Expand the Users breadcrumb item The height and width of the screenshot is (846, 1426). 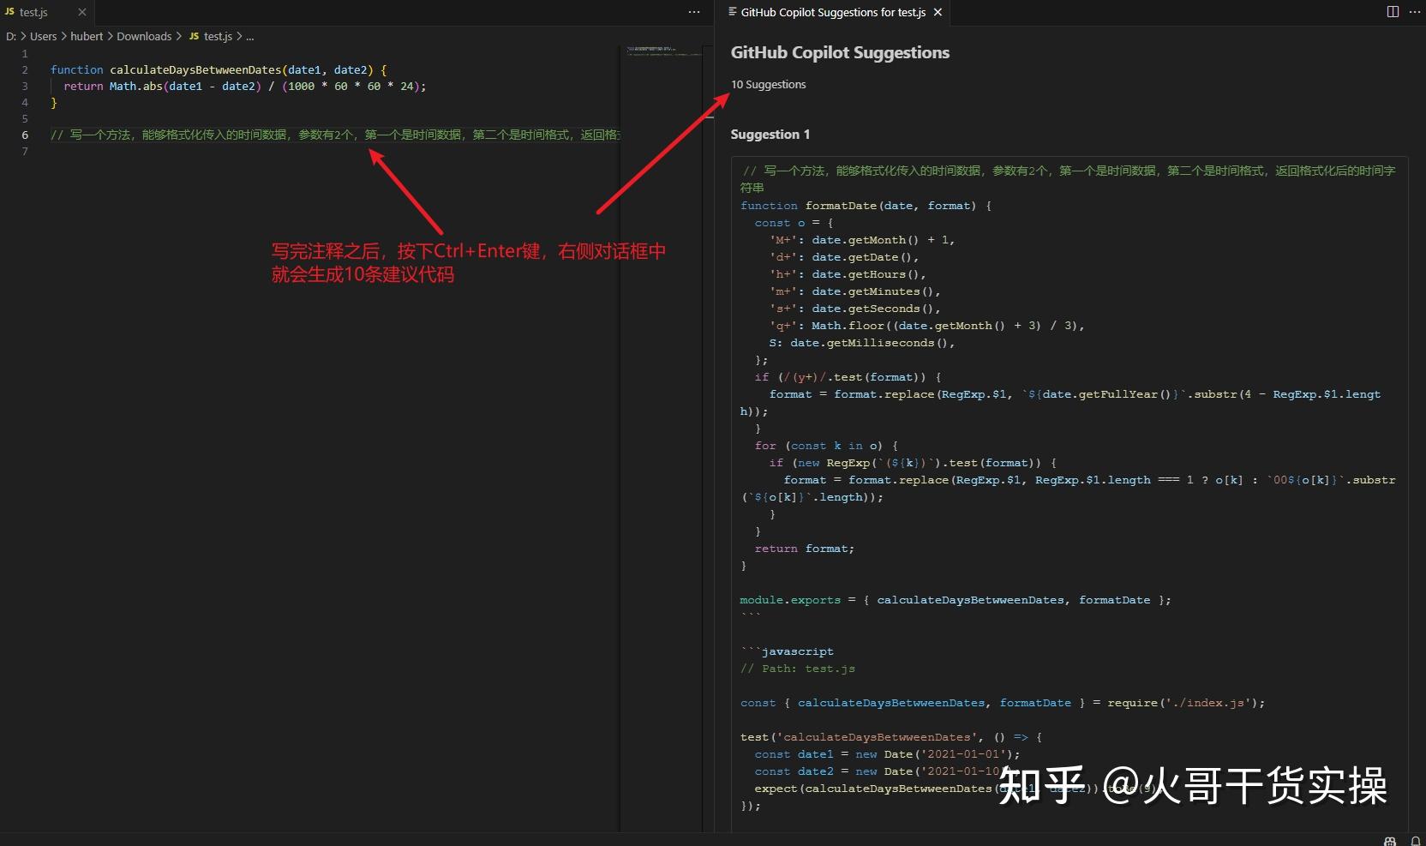[43, 36]
